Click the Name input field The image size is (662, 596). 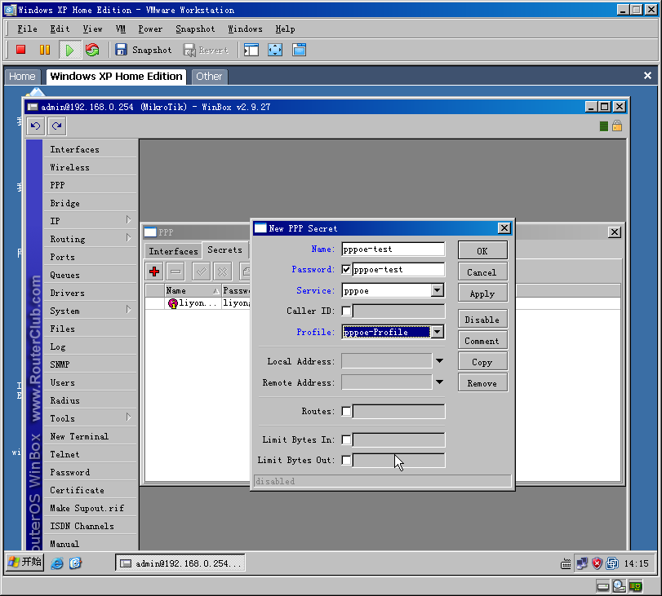393,249
